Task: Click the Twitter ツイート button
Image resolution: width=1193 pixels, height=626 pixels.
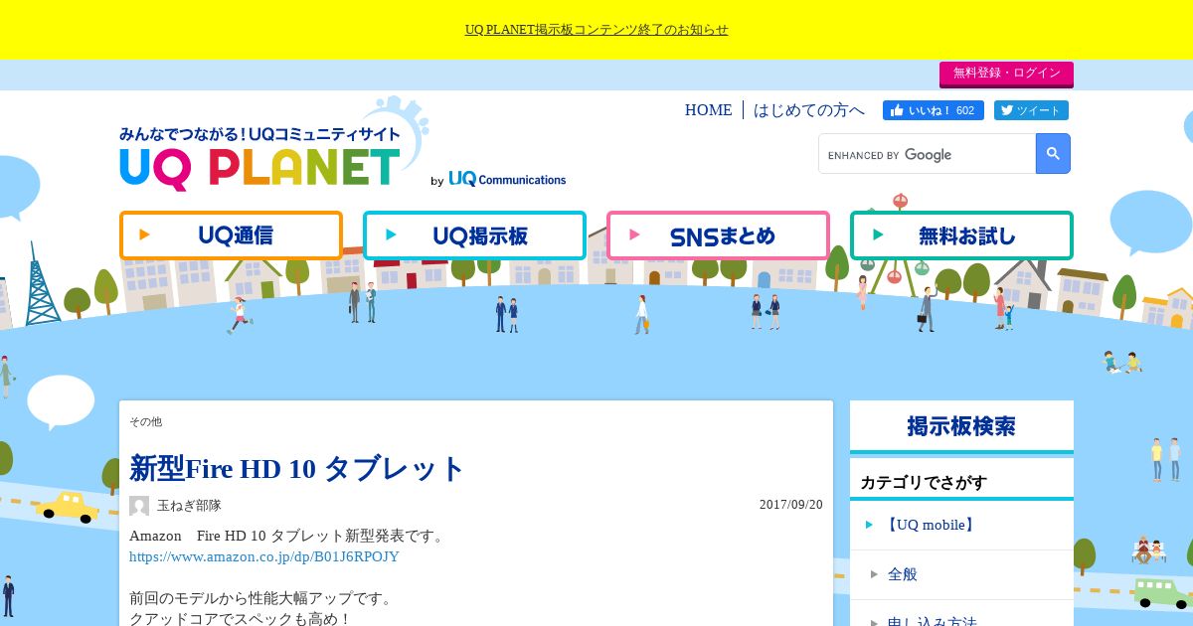Action: click(x=1031, y=110)
